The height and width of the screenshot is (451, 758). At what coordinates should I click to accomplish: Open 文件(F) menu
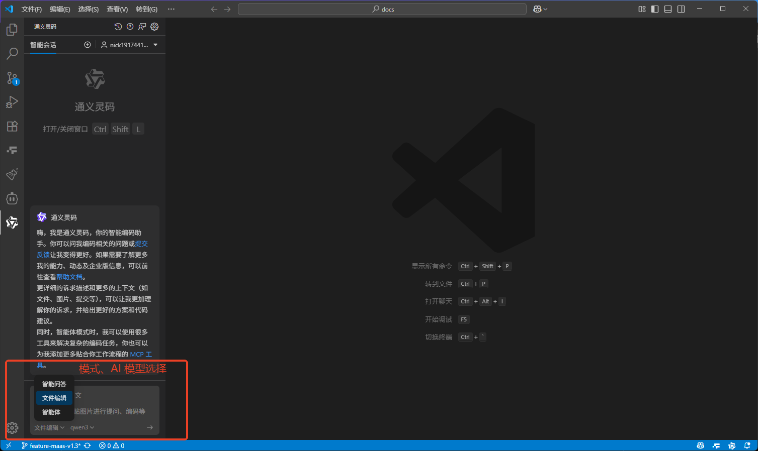(32, 9)
